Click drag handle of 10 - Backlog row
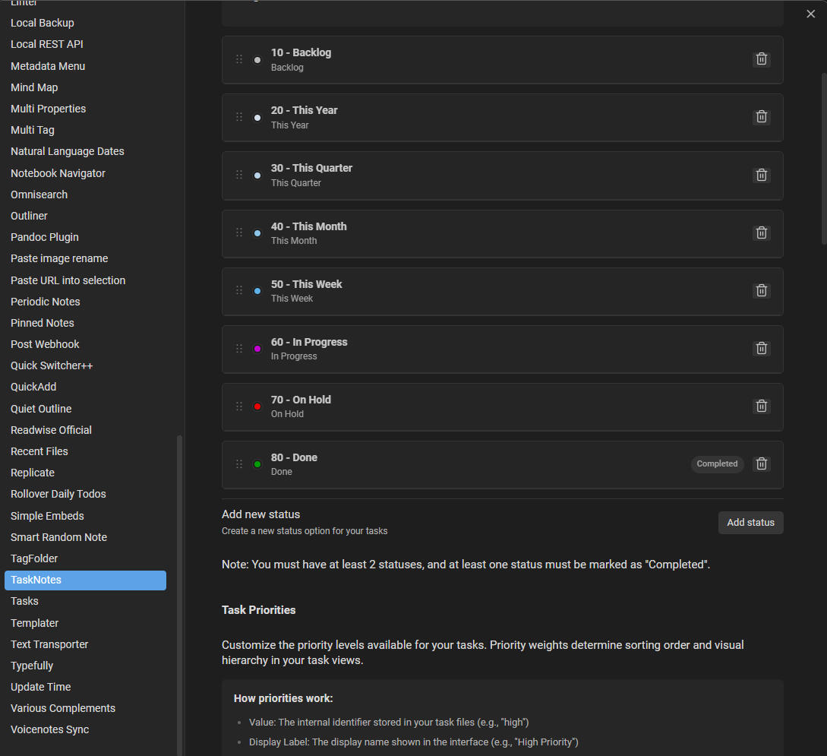This screenshot has width=827, height=756. [239, 59]
